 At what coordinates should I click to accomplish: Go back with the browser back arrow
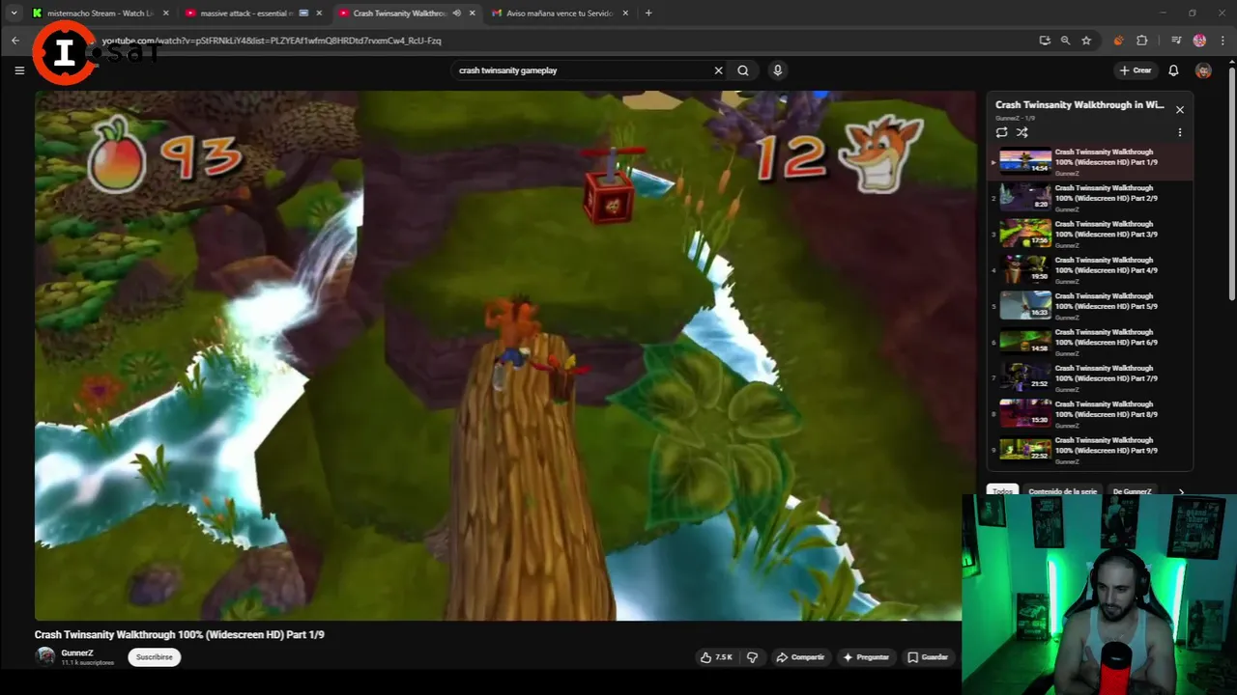[15, 41]
